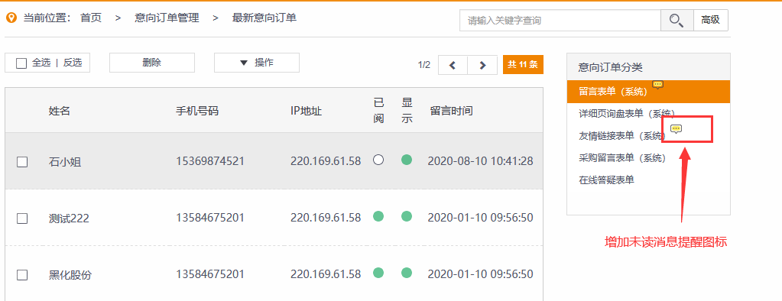Viewport: 782px width, 301px height.
Task: Click the 姓名 column header
Action: pyautogui.click(x=60, y=111)
